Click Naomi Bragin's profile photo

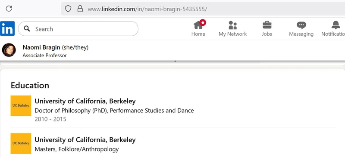[x=9, y=50]
